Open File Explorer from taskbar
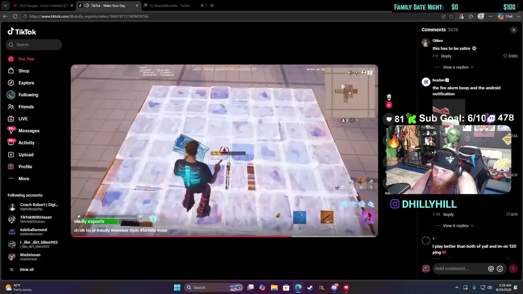This screenshot has height=294, width=523. click(274, 287)
